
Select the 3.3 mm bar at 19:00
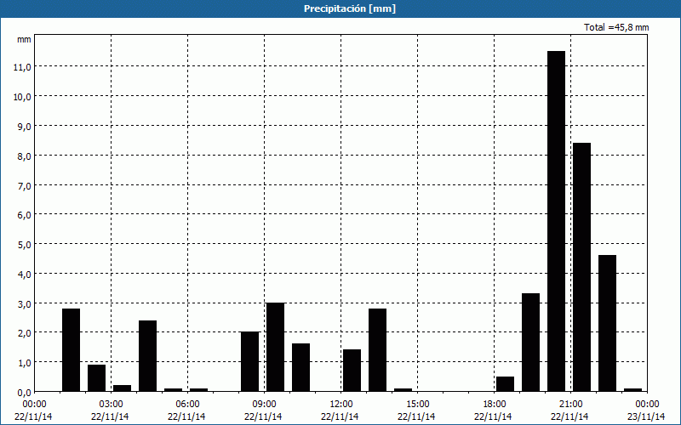(530, 343)
